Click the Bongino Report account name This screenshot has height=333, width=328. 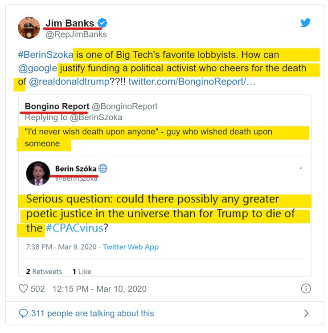click(57, 106)
